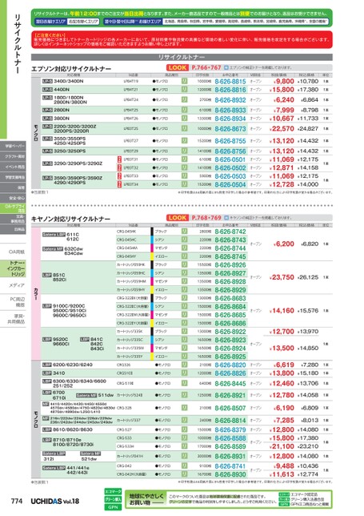Viewport: 364px width, 516px height.
Task: Open the OA用紙 sub-category tab
Action: (13, 252)
